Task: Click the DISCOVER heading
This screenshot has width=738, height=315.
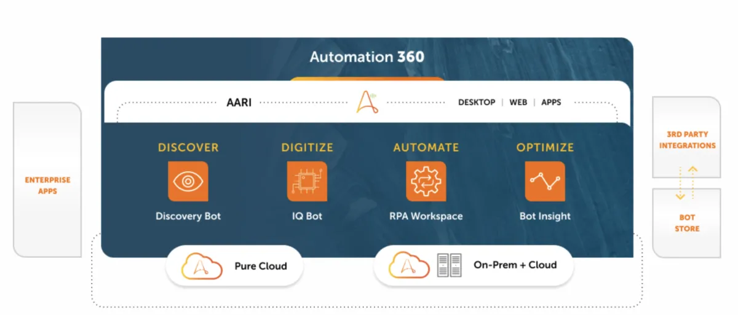Action: pyautogui.click(x=188, y=147)
